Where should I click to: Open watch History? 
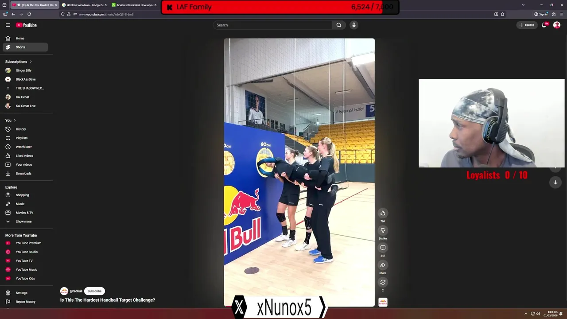25,129
